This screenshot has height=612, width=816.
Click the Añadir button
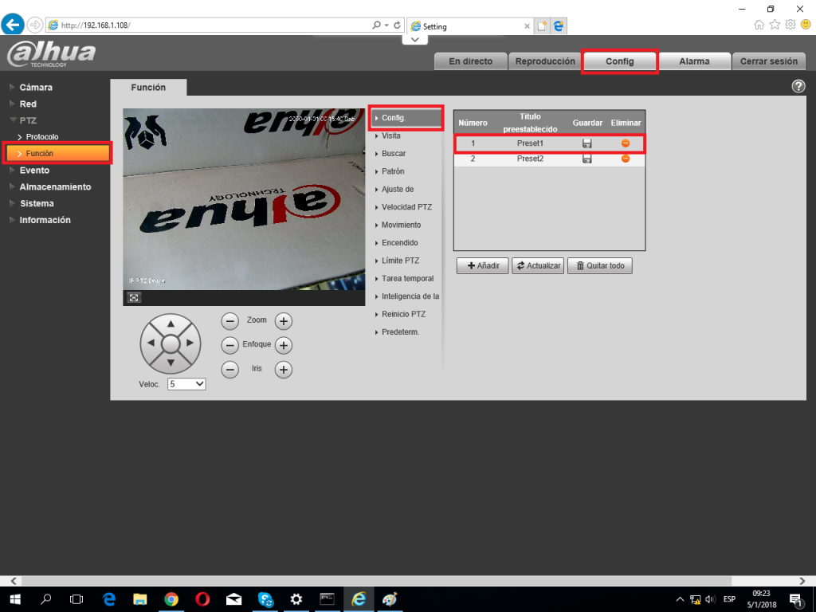(482, 265)
